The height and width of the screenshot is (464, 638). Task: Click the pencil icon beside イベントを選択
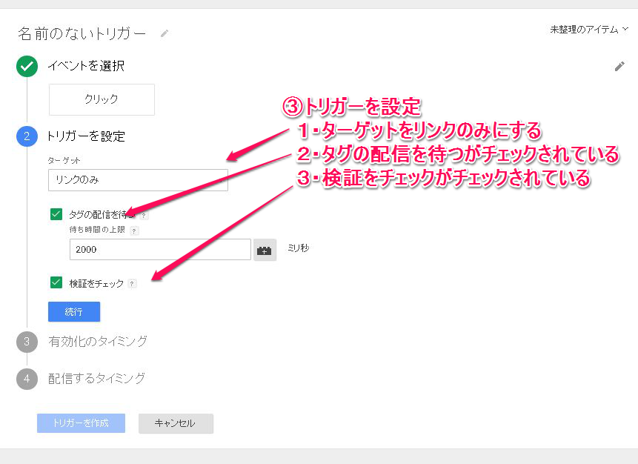[619, 67]
